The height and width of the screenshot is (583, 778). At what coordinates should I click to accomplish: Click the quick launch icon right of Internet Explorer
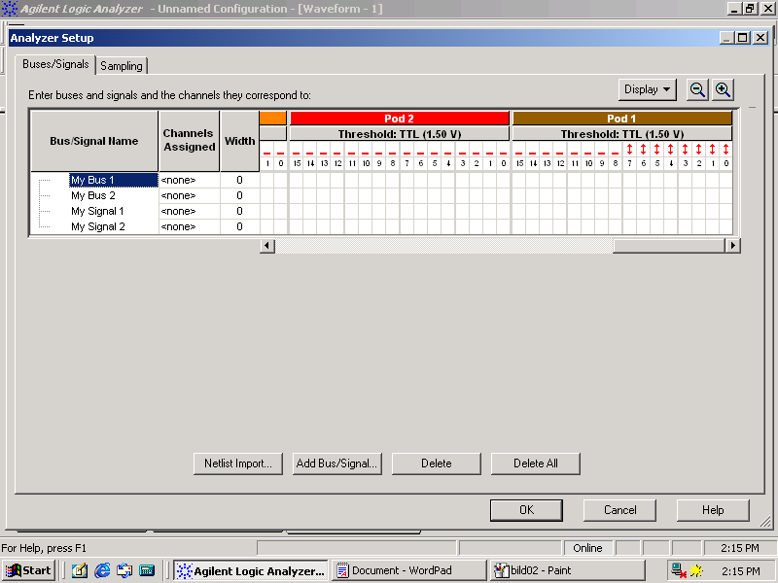coord(124,570)
